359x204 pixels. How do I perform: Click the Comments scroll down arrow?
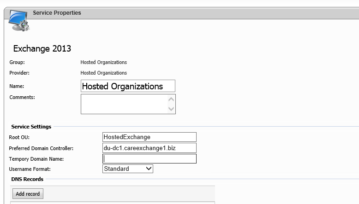171,109
